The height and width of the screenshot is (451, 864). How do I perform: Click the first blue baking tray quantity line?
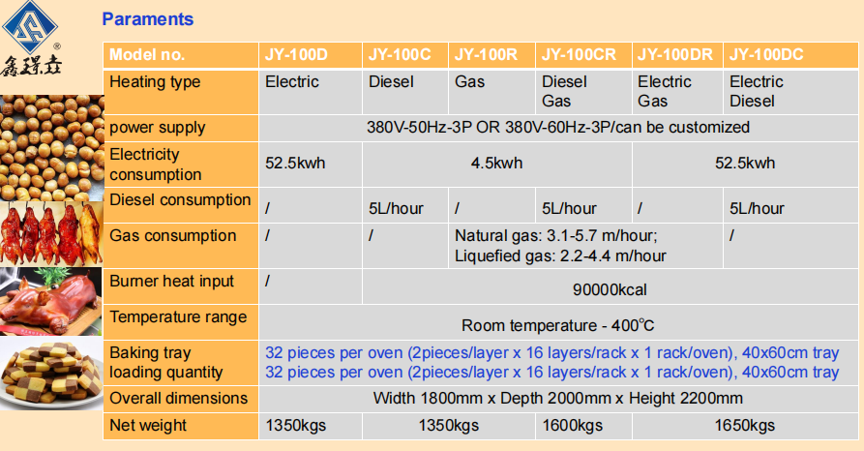click(x=552, y=353)
